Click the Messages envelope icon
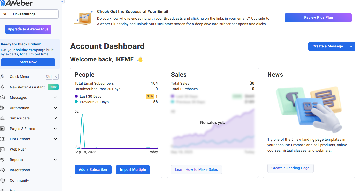359x191 pixels. tap(3, 97)
